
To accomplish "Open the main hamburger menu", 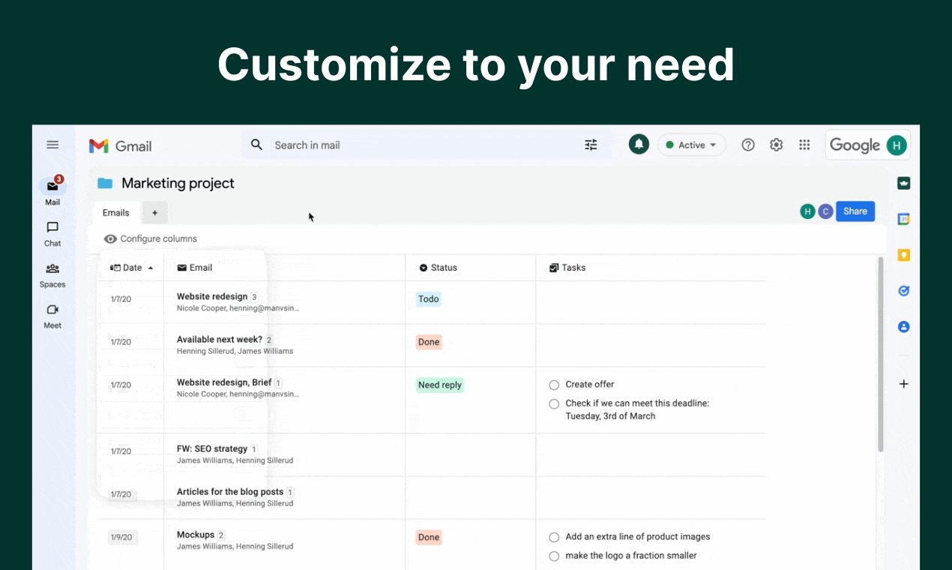I will tap(52, 145).
